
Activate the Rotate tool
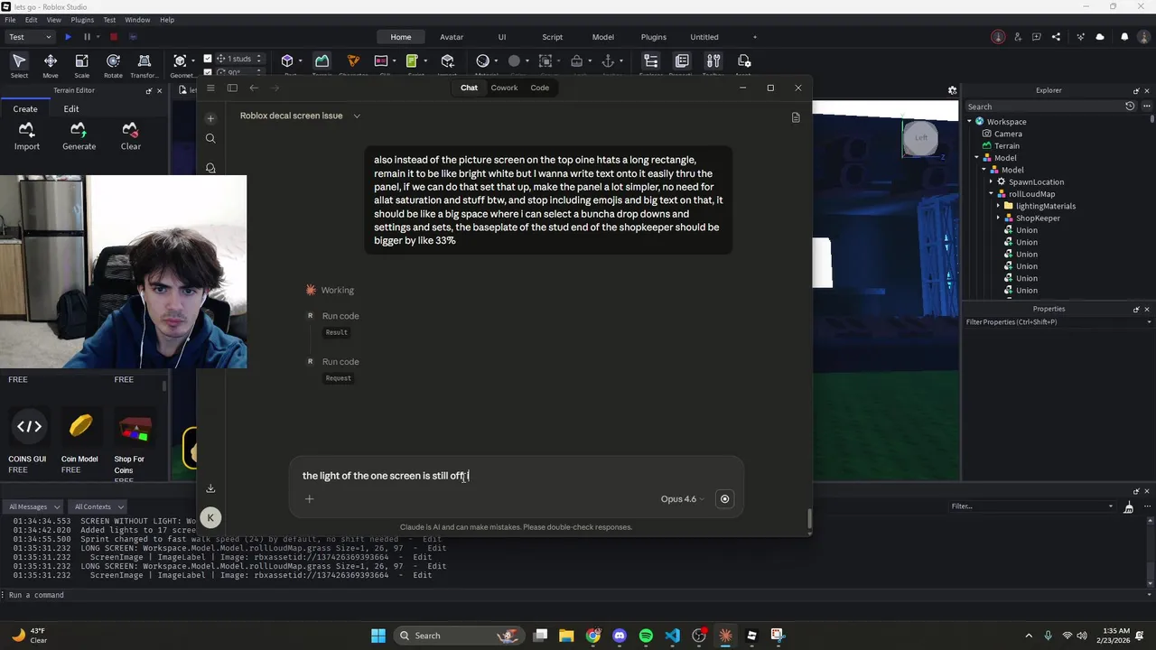[113, 65]
